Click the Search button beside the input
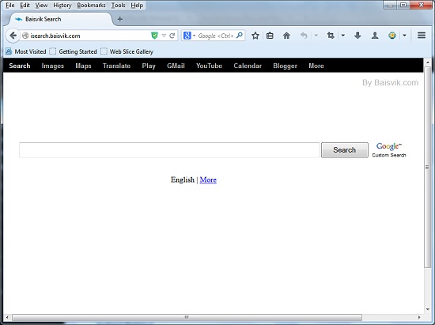This screenshot has width=435, height=325. 345,150
